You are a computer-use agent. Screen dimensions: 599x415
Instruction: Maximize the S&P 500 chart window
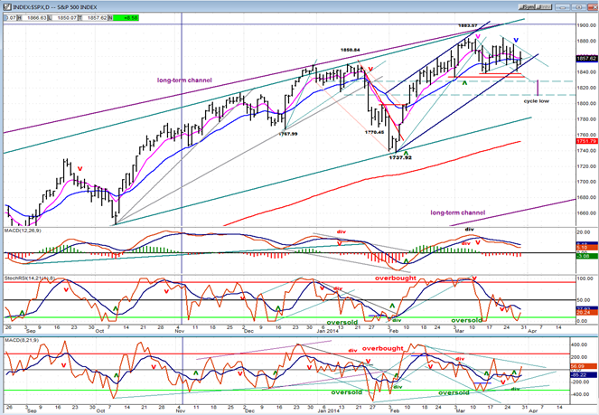(x=579, y=7)
